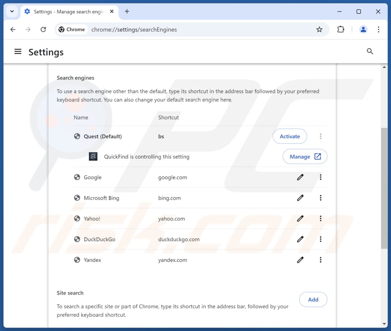Image resolution: width=391 pixels, height=331 pixels.
Task: Select the Settings - Manage search engines tab
Action: click(x=69, y=12)
